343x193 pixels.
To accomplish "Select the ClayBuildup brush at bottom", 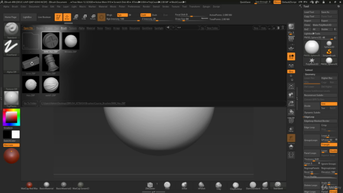I will coord(236,186).
